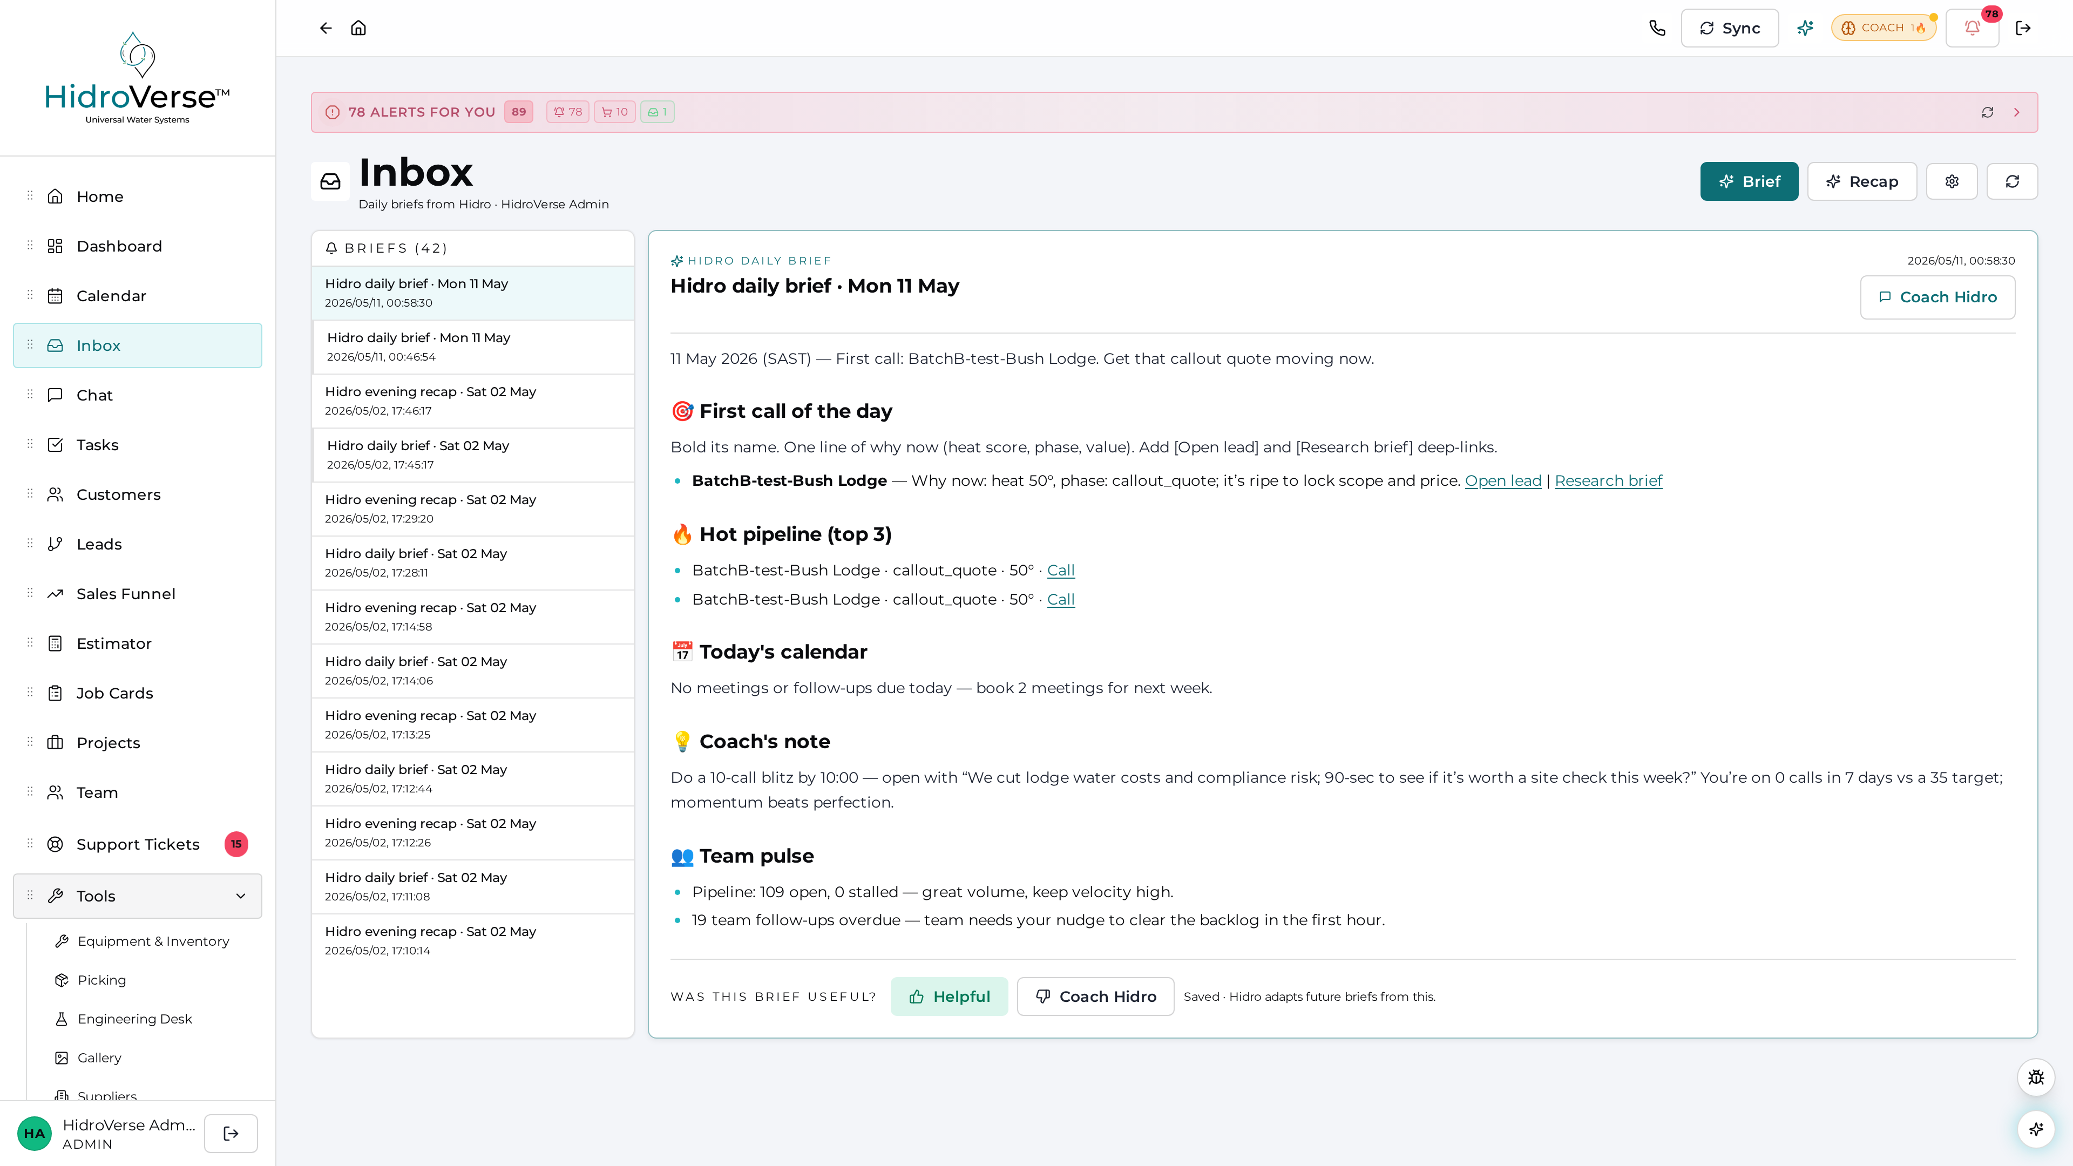Open Leads in the sidebar

pyautogui.click(x=138, y=544)
